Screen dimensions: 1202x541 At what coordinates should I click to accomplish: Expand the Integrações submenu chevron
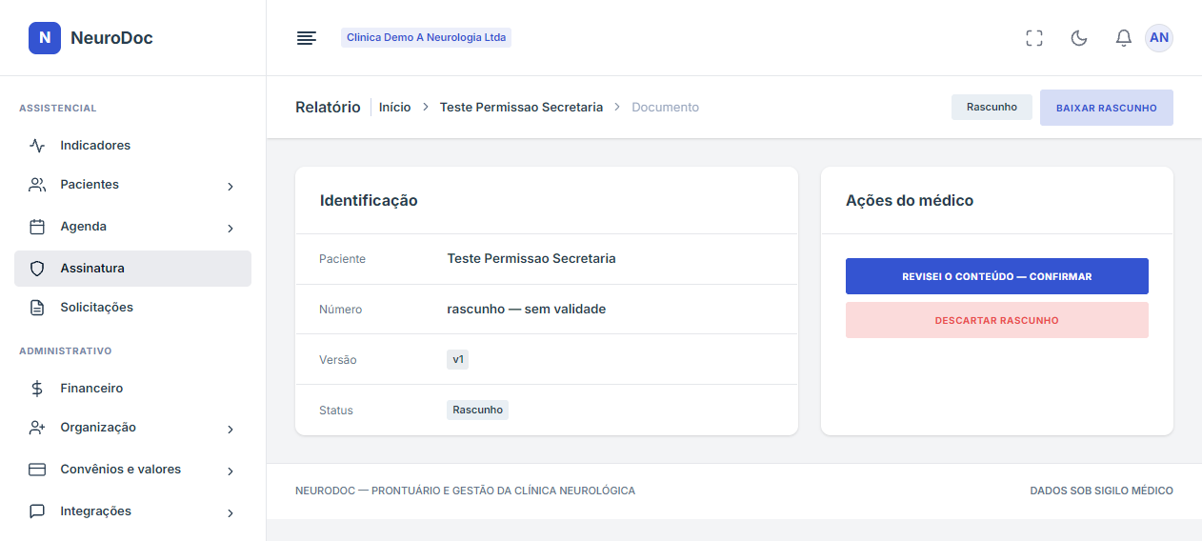(230, 513)
